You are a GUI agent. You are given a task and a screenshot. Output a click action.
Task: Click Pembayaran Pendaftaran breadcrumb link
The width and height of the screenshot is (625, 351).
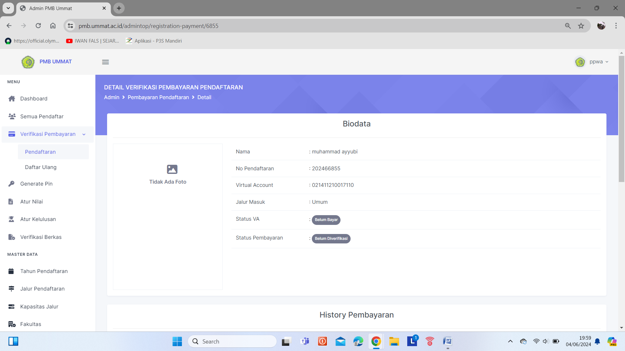point(158,97)
